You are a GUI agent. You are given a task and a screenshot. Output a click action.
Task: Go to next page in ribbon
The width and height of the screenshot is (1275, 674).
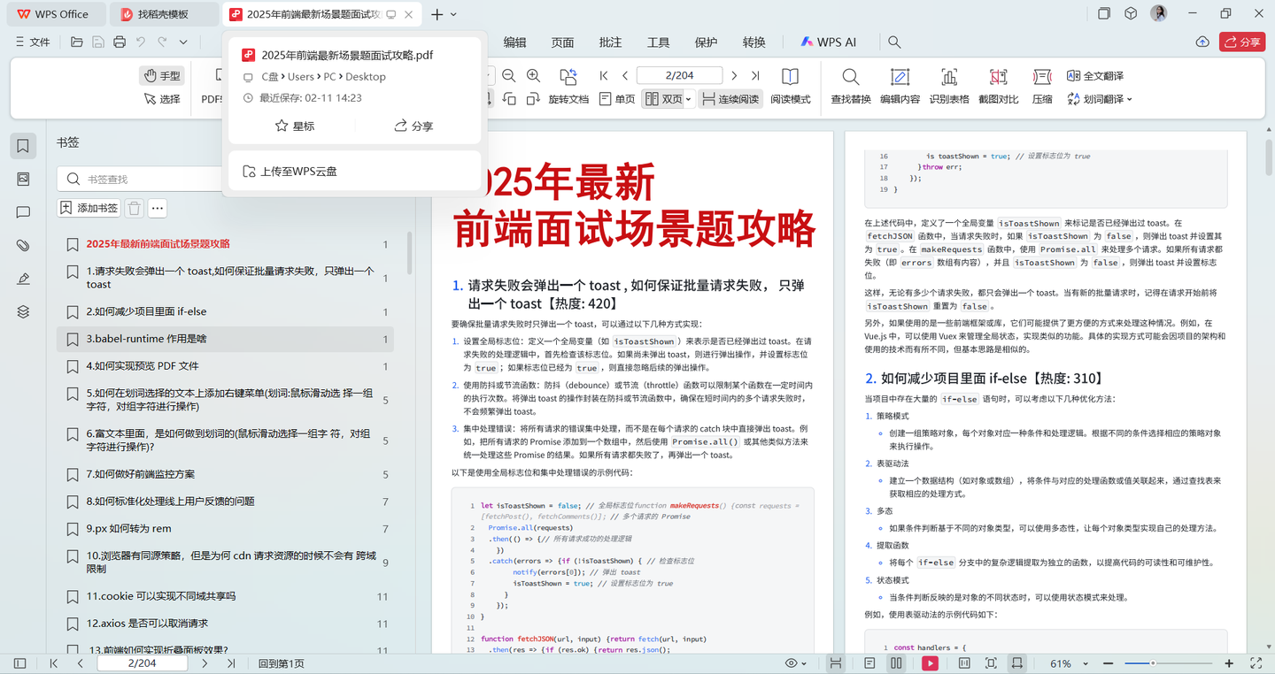(x=734, y=76)
